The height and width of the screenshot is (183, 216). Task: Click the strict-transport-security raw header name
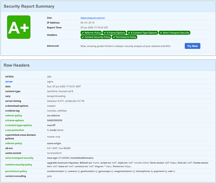tap(19, 158)
